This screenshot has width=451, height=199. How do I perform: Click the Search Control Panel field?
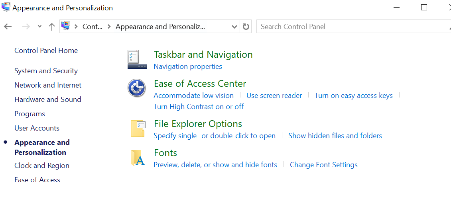[x=351, y=27]
